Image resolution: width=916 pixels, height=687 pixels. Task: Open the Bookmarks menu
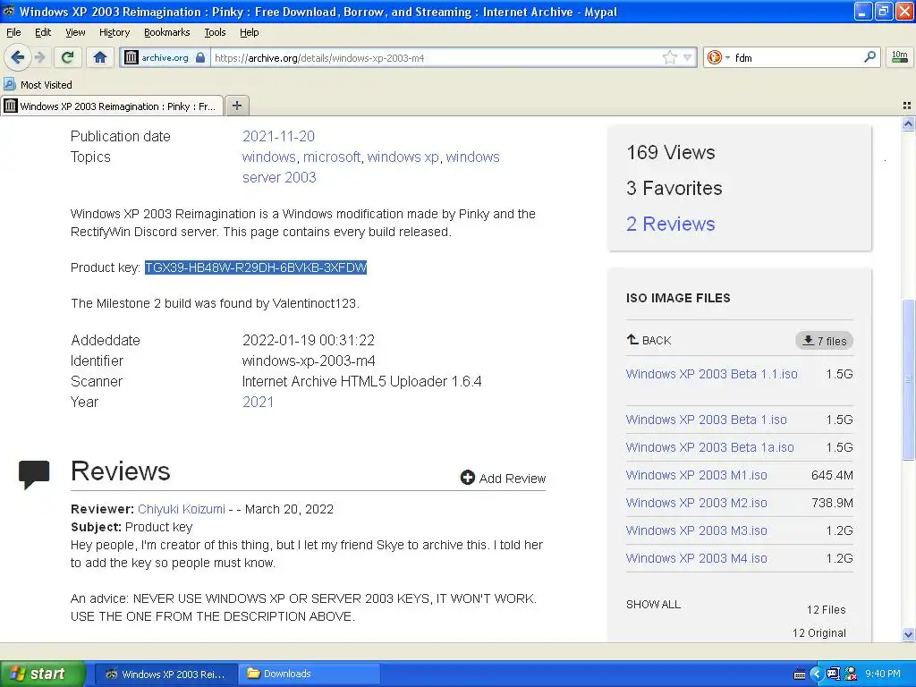[166, 32]
